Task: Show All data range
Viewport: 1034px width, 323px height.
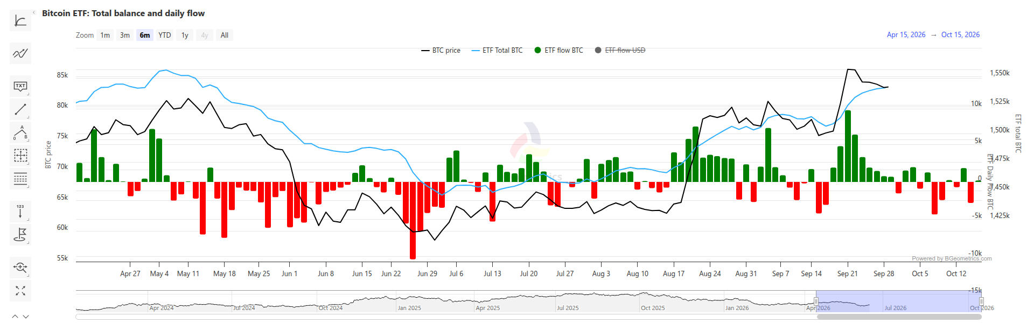Action: (x=225, y=35)
